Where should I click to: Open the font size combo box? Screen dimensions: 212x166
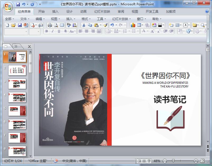point(35,31)
